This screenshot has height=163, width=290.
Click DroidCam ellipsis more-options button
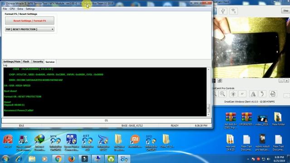click(287, 96)
